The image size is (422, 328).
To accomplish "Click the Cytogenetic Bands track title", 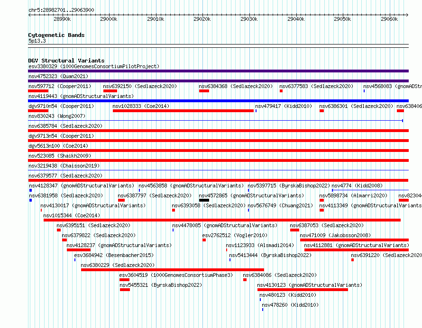I will coord(56,35).
